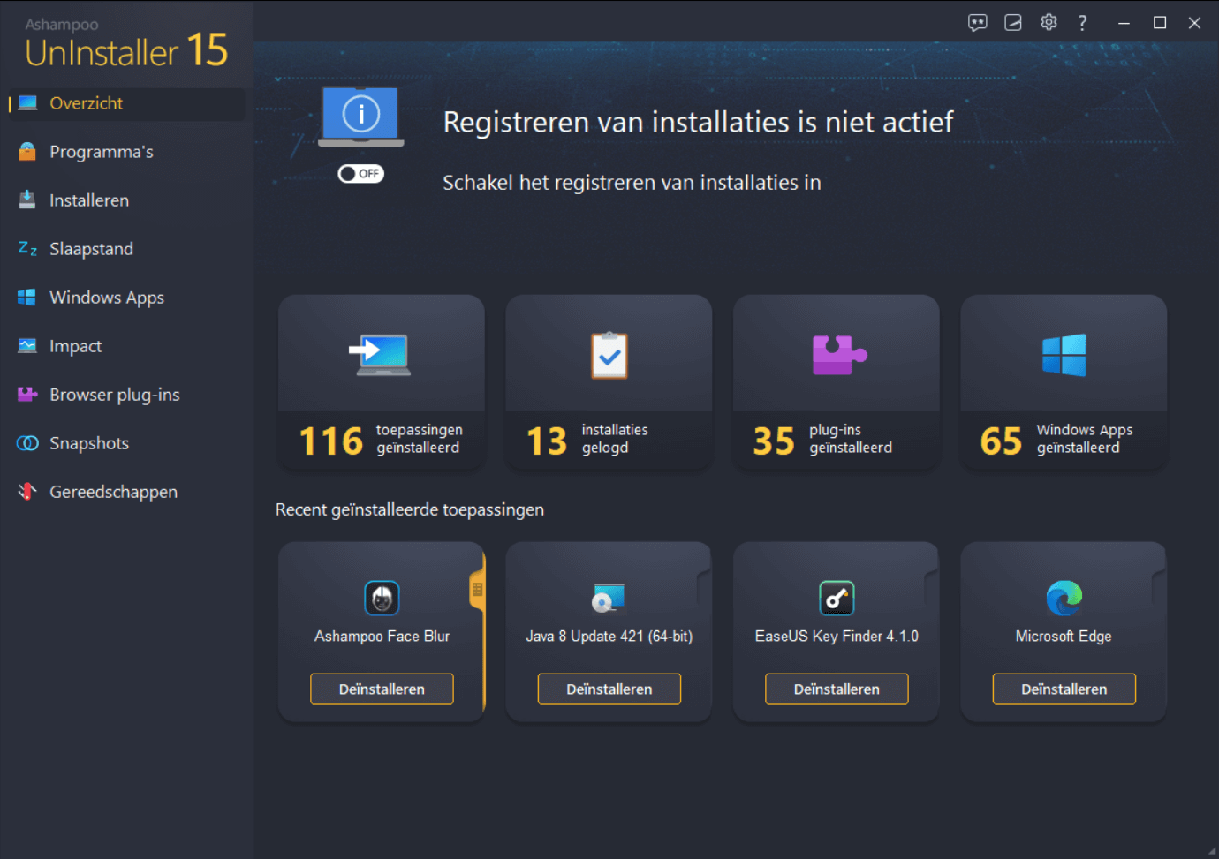Click the Gereedschappen tools icon
Screen dimensions: 1219x859
pos(27,492)
